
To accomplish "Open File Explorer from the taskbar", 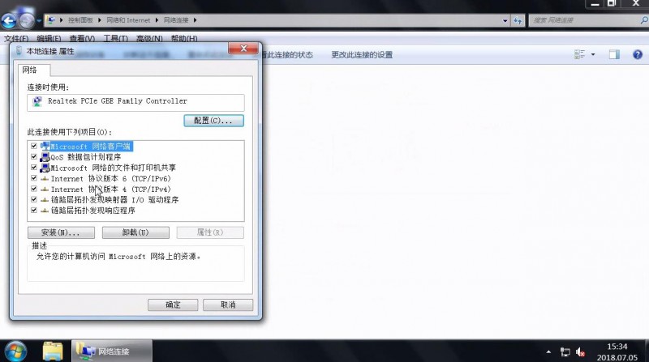I will coord(53,351).
